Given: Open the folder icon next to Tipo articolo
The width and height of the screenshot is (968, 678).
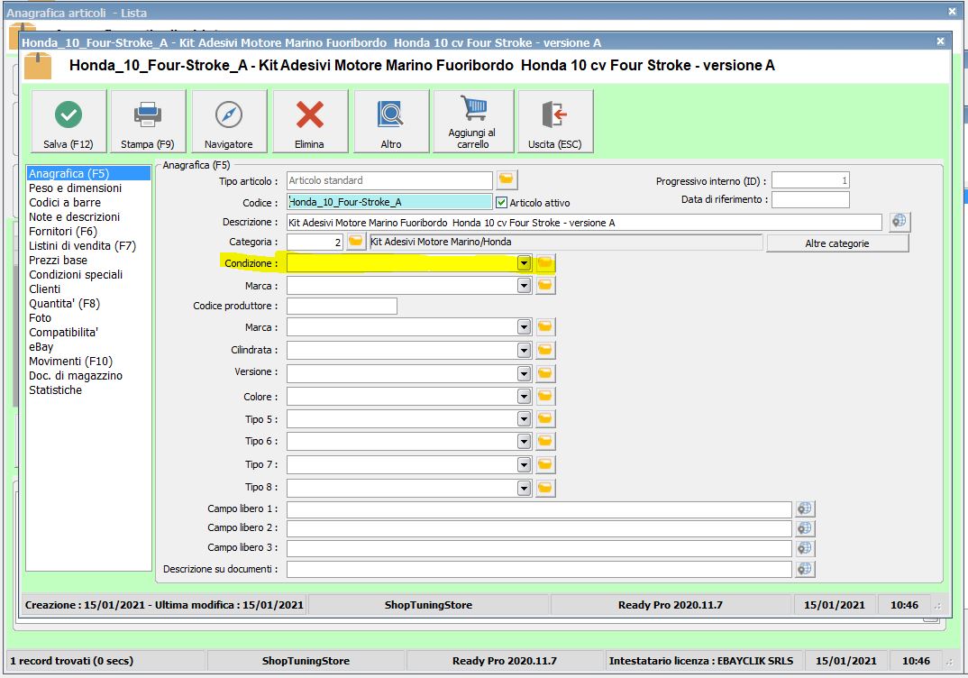Looking at the screenshot, I should [507, 179].
